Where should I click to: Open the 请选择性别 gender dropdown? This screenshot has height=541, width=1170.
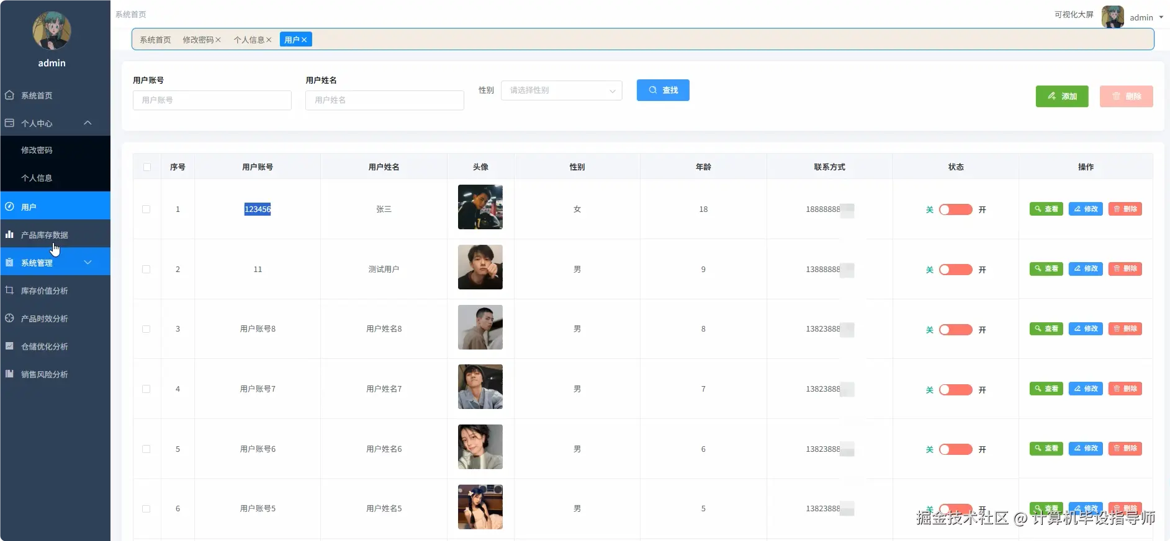(561, 90)
